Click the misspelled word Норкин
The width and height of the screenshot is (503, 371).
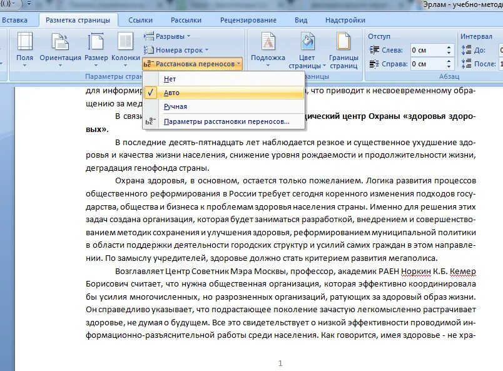(x=416, y=272)
